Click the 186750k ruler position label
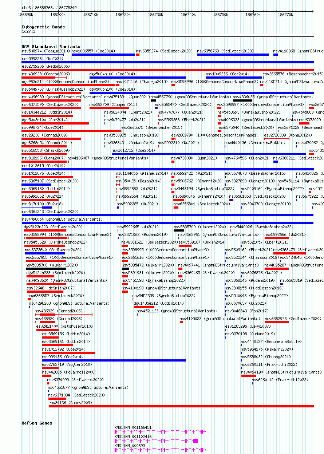The width and height of the screenshot is (324, 454). [221, 15]
